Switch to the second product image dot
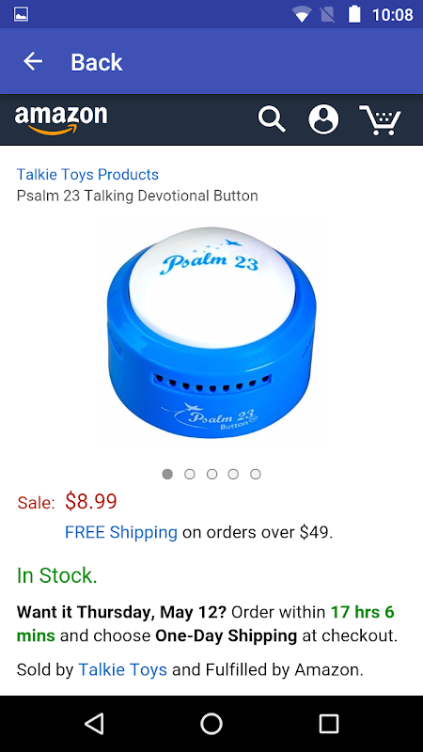 coord(190,474)
